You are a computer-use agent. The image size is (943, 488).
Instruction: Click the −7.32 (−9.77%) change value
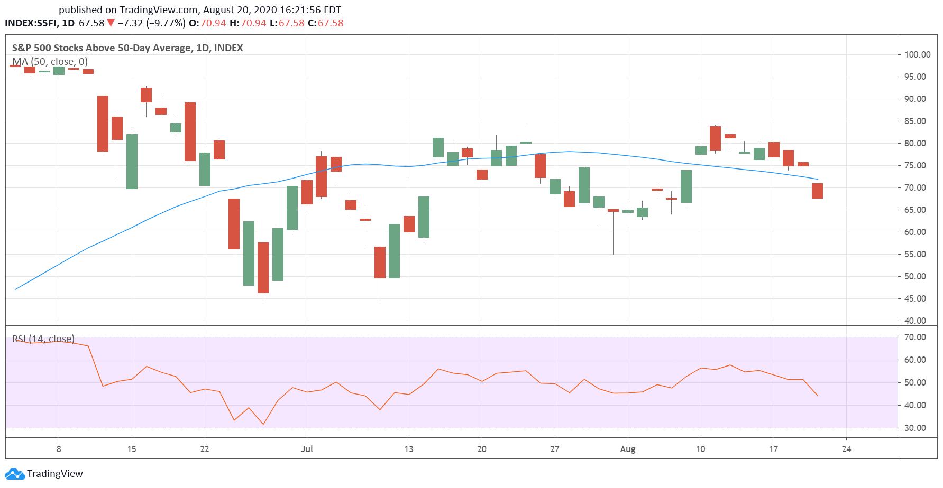tap(151, 23)
